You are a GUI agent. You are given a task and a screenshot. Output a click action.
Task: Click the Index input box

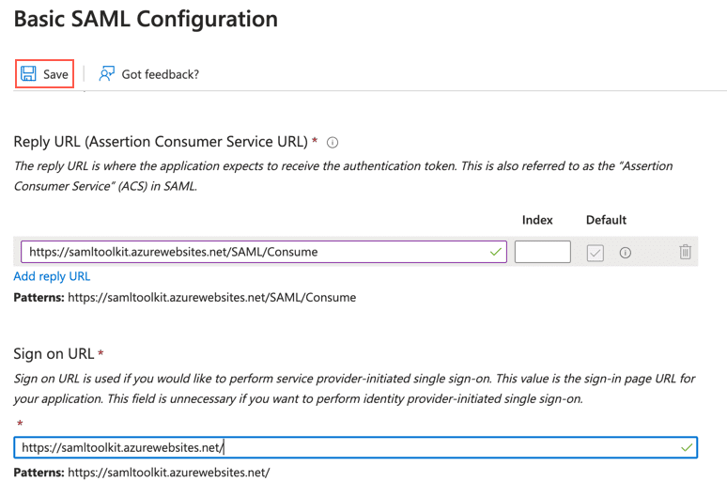[542, 252]
